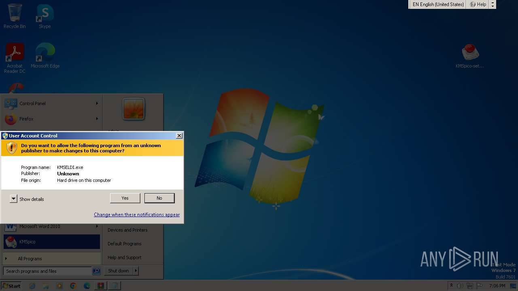Click the UAC shield warning icon
Screen dimensions: 518x291
click(x=12, y=148)
